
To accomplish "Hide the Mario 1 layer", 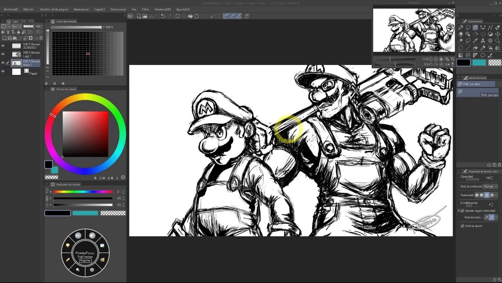I will (x=3, y=63).
